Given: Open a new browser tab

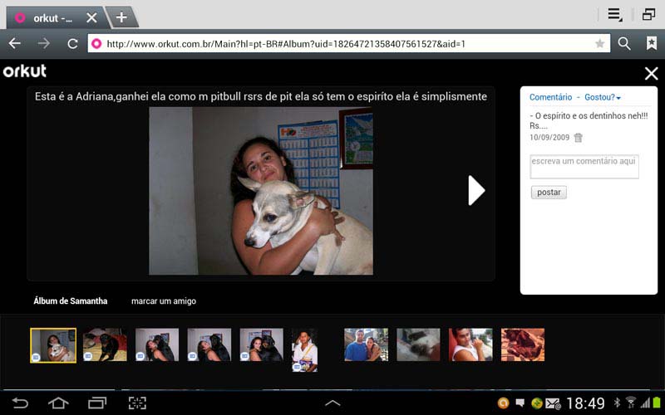Looking at the screenshot, I should click(x=121, y=17).
